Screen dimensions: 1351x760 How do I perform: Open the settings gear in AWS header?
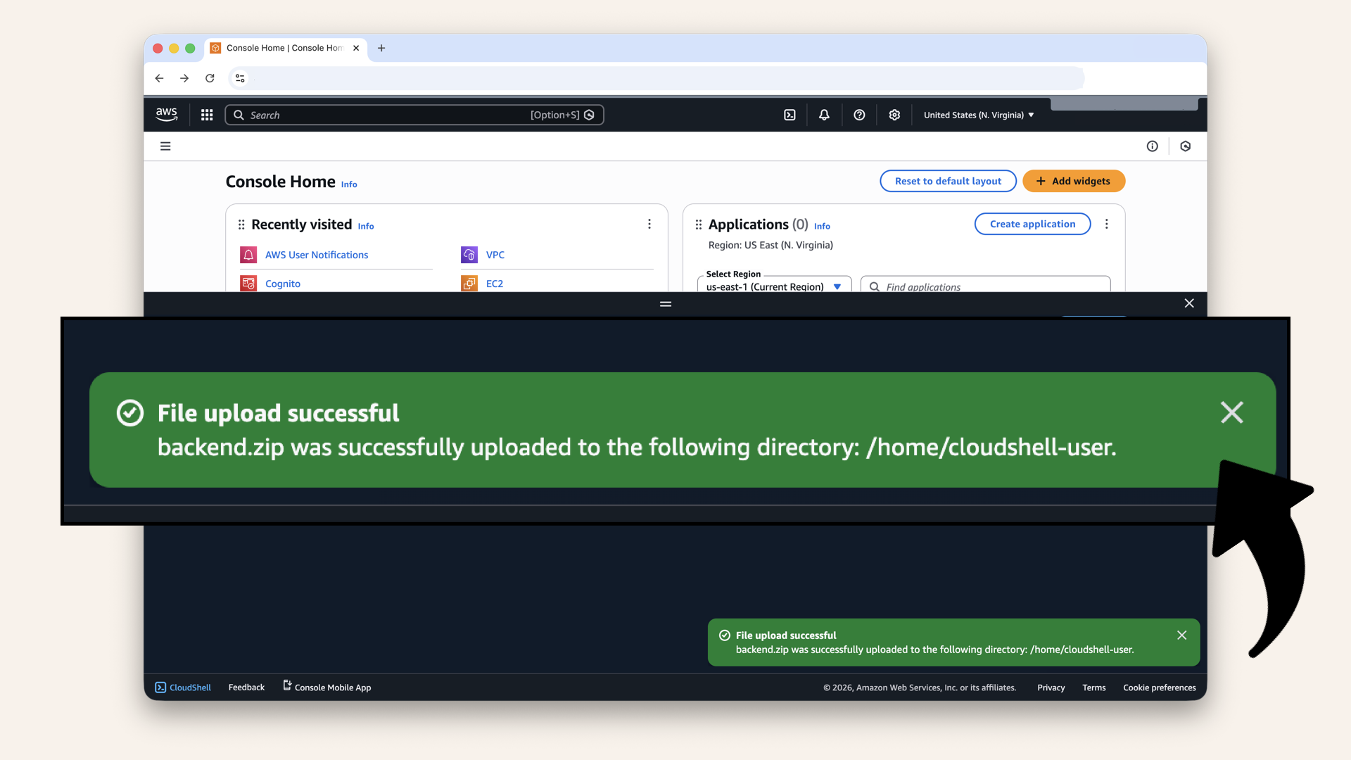(894, 115)
